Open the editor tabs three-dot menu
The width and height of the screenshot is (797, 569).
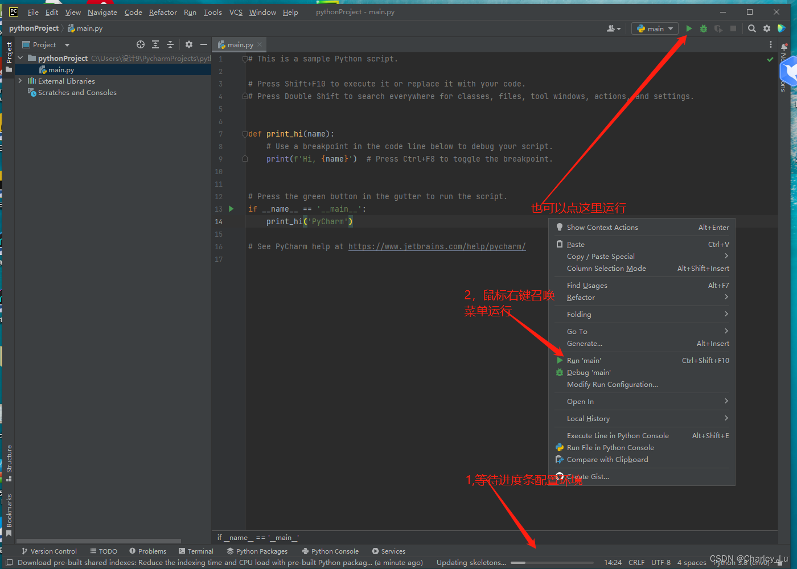[x=771, y=44]
